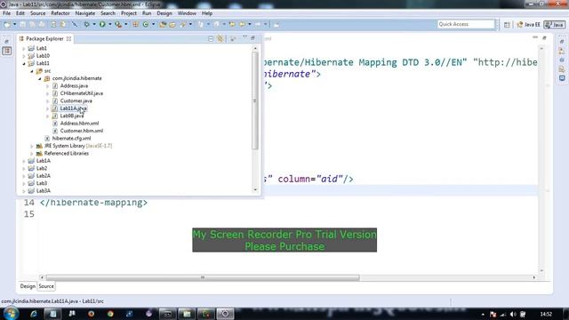Screen dimensions: 569x320
Task: Open the run button dropdown arrow
Action: pyautogui.click(x=110, y=24)
